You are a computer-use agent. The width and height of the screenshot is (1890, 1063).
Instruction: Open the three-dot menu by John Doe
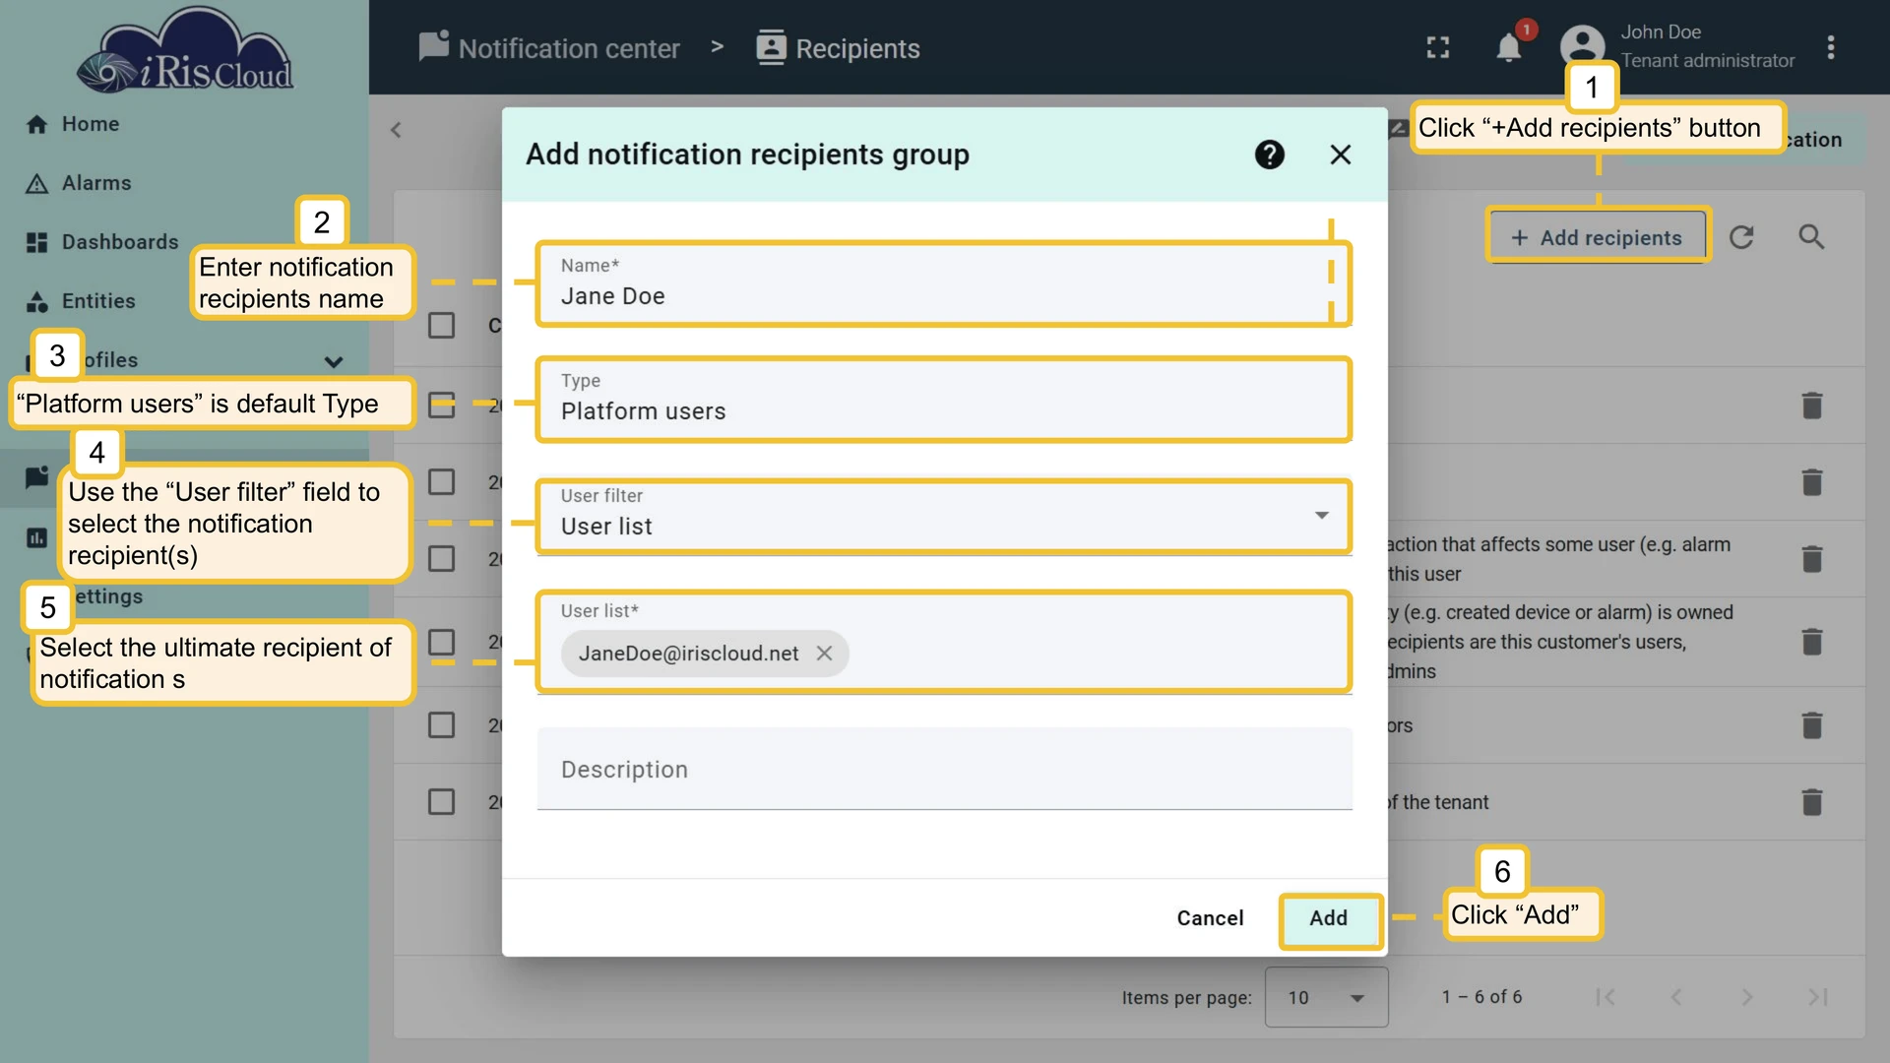[x=1831, y=47]
